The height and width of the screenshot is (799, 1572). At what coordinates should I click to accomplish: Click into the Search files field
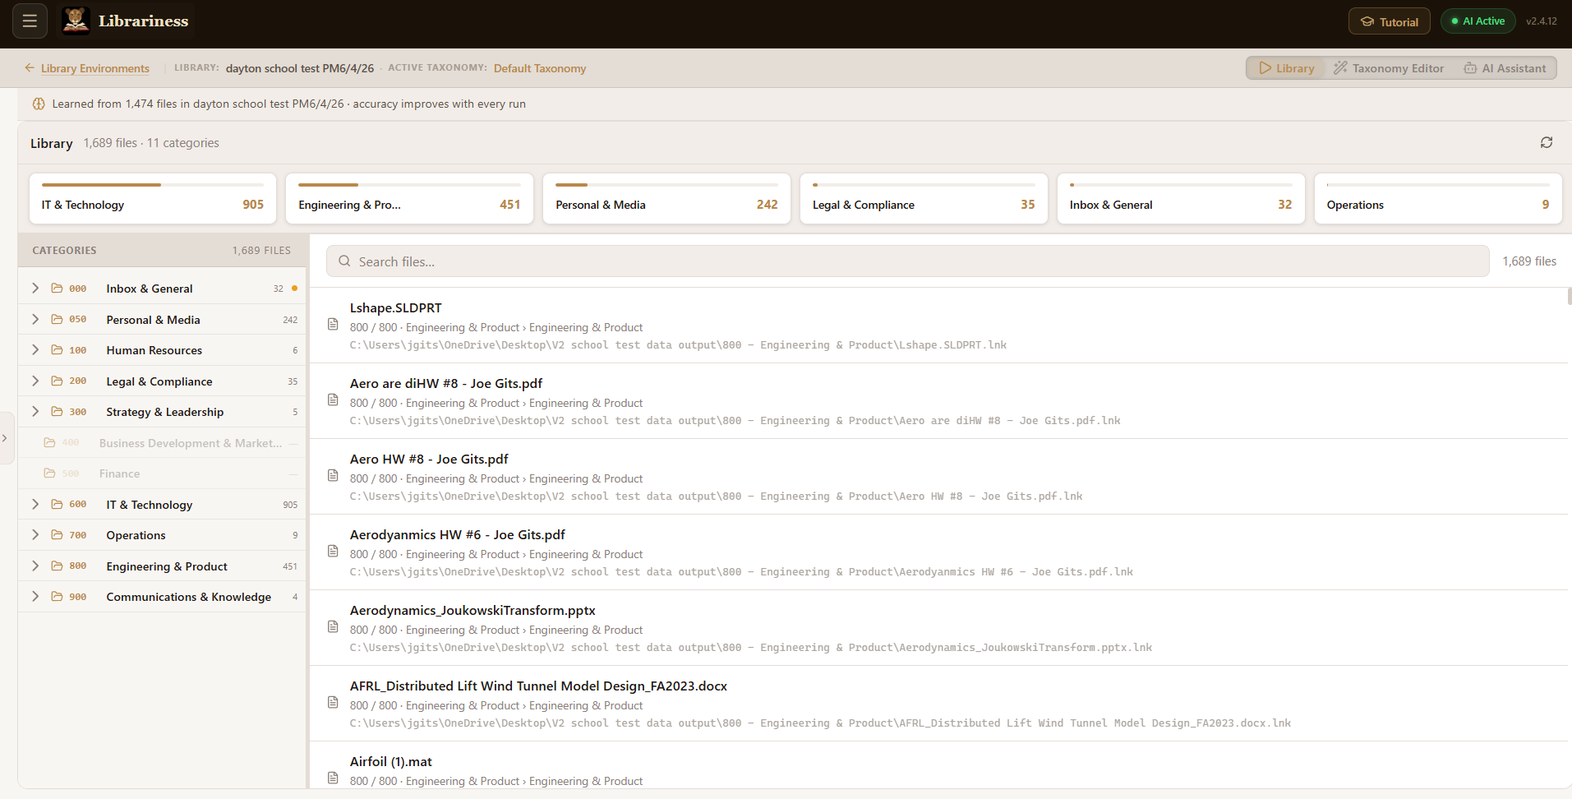[907, 261]
